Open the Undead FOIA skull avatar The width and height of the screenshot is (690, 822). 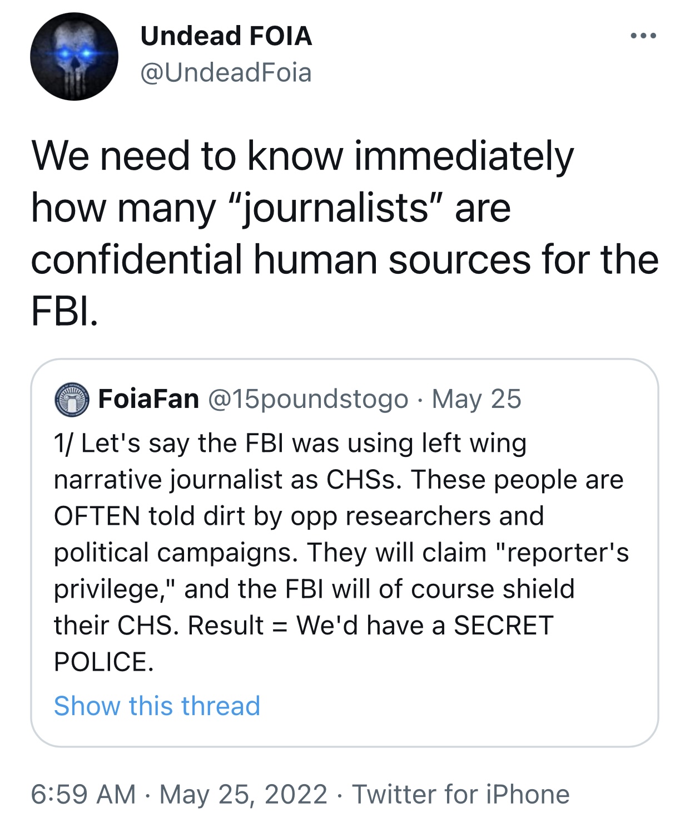(x=74, y=56)
